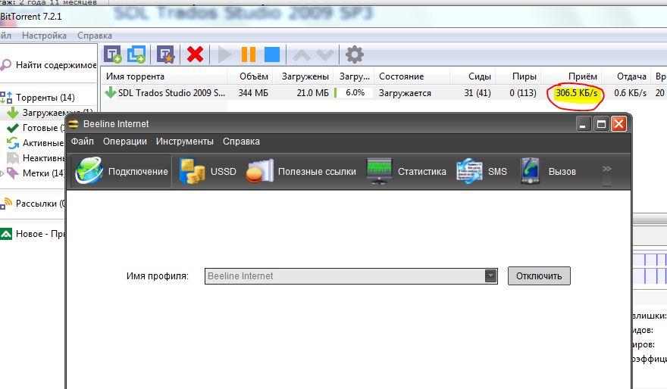Click the Отключить button

point(539,275)
